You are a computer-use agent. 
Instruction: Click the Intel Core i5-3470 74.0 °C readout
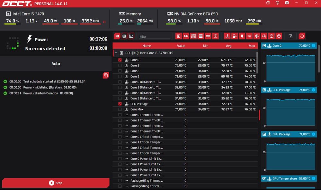[x=13, y=21]
